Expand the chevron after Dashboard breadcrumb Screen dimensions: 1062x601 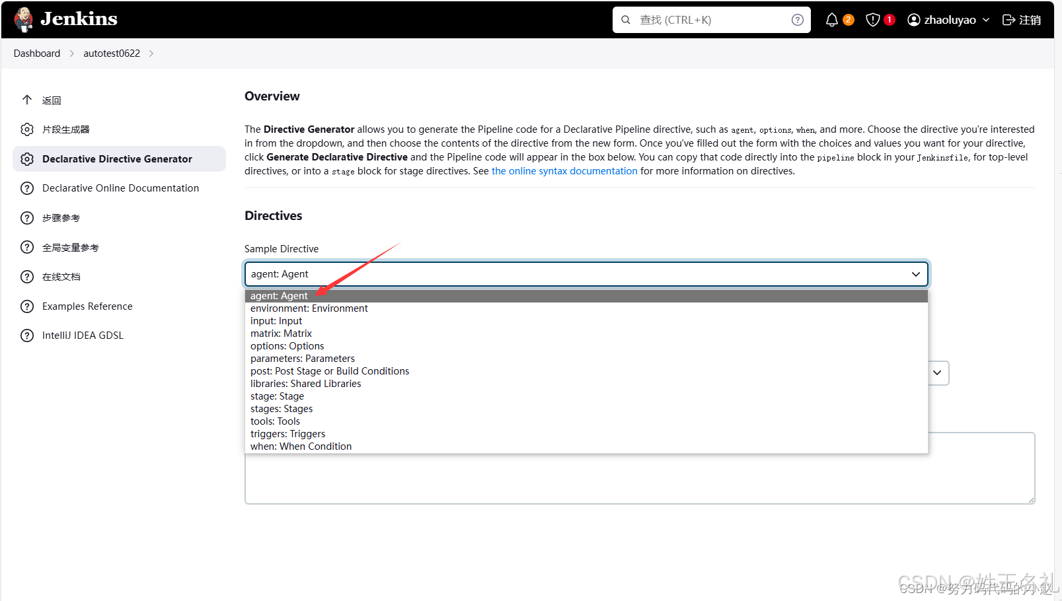point(72,53)
